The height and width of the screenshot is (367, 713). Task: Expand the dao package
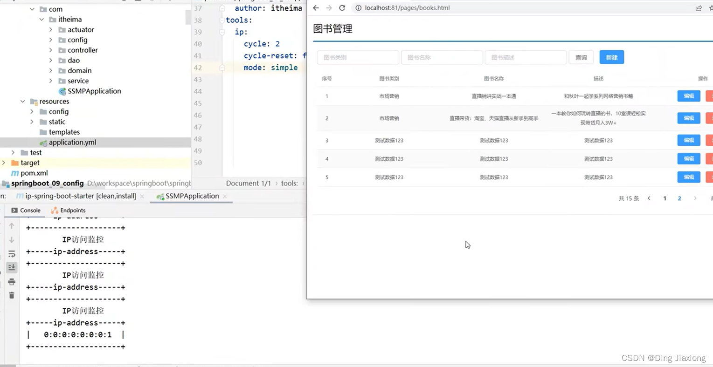pos(51,60)
